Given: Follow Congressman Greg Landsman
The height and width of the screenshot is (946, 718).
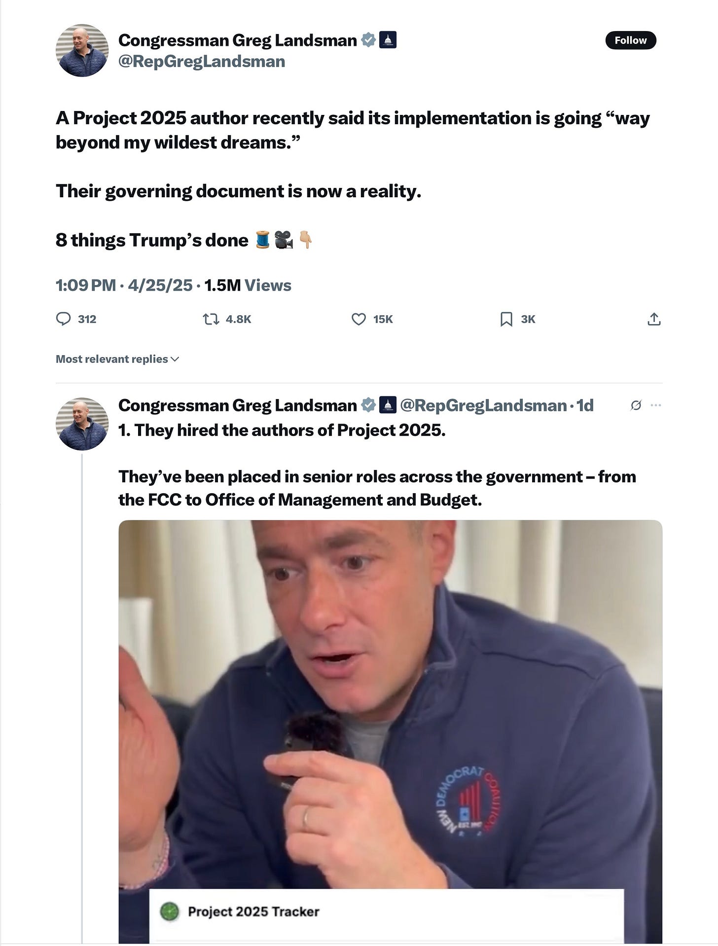Looking at the screenshot, I should [x=631, y=40].
